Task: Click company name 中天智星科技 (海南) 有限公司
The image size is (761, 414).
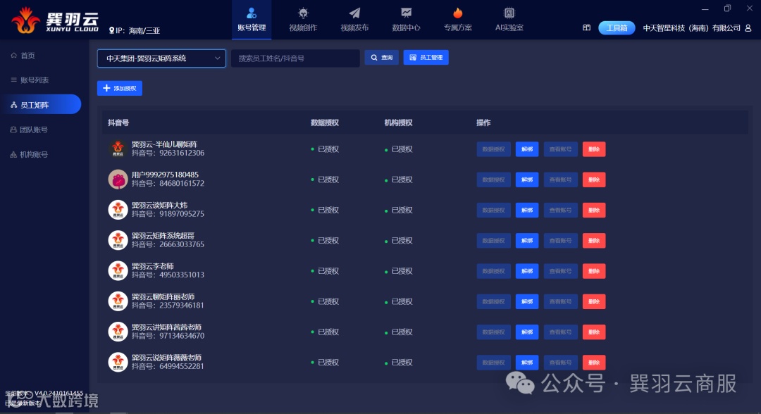Action: (x=692, y=28)
